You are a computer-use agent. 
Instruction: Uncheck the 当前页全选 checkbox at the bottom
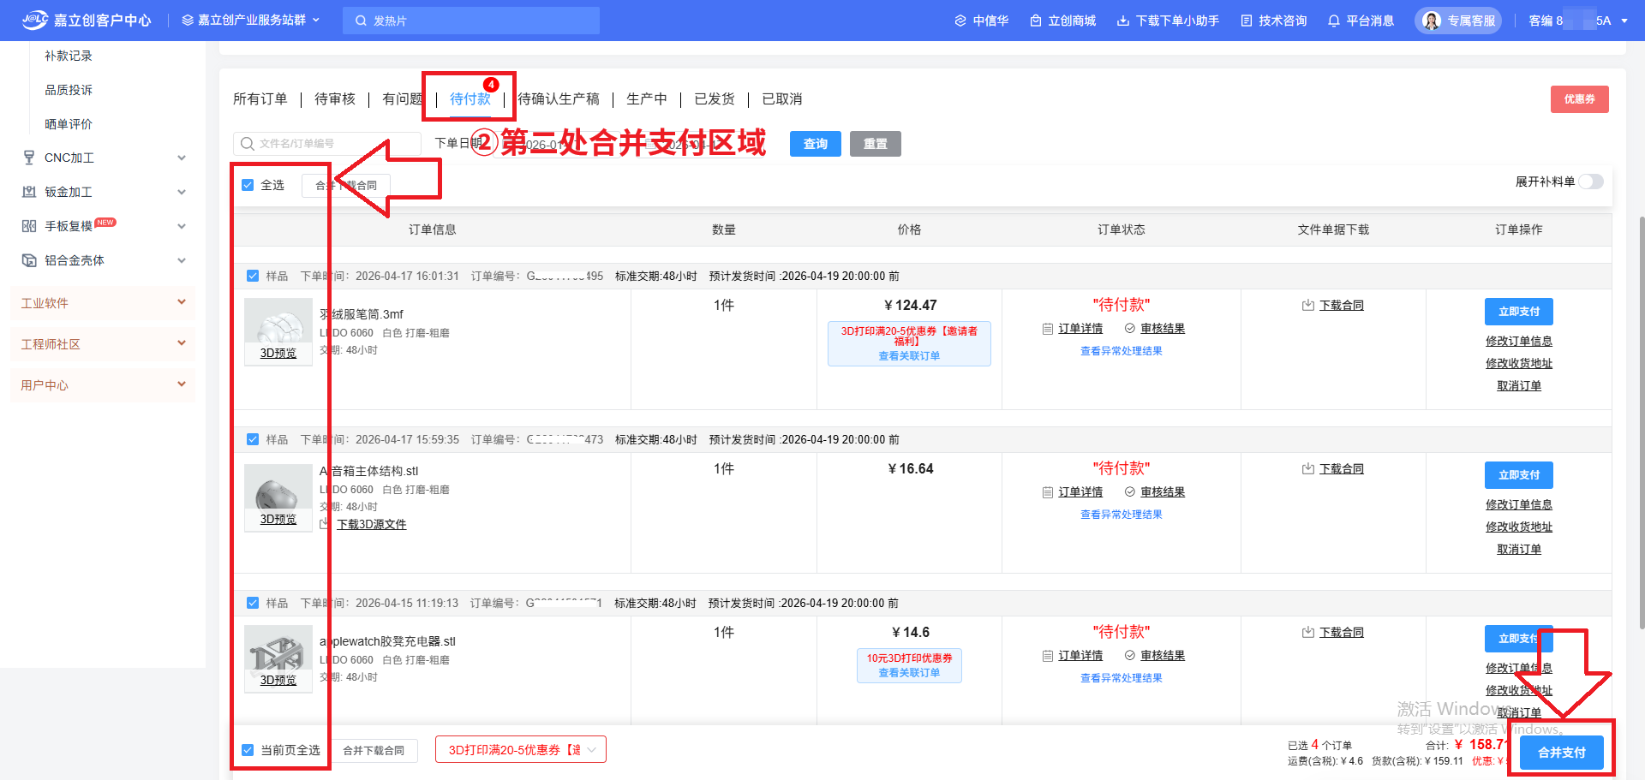point(248,750)
